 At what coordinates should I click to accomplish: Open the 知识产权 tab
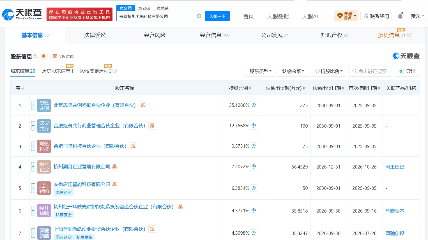[x=334, y=35]
